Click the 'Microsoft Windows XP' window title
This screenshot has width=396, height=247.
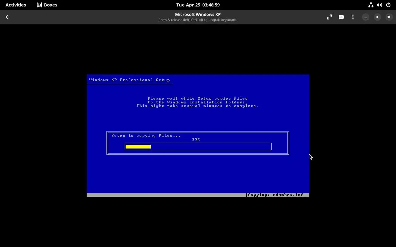click(198, 15)
